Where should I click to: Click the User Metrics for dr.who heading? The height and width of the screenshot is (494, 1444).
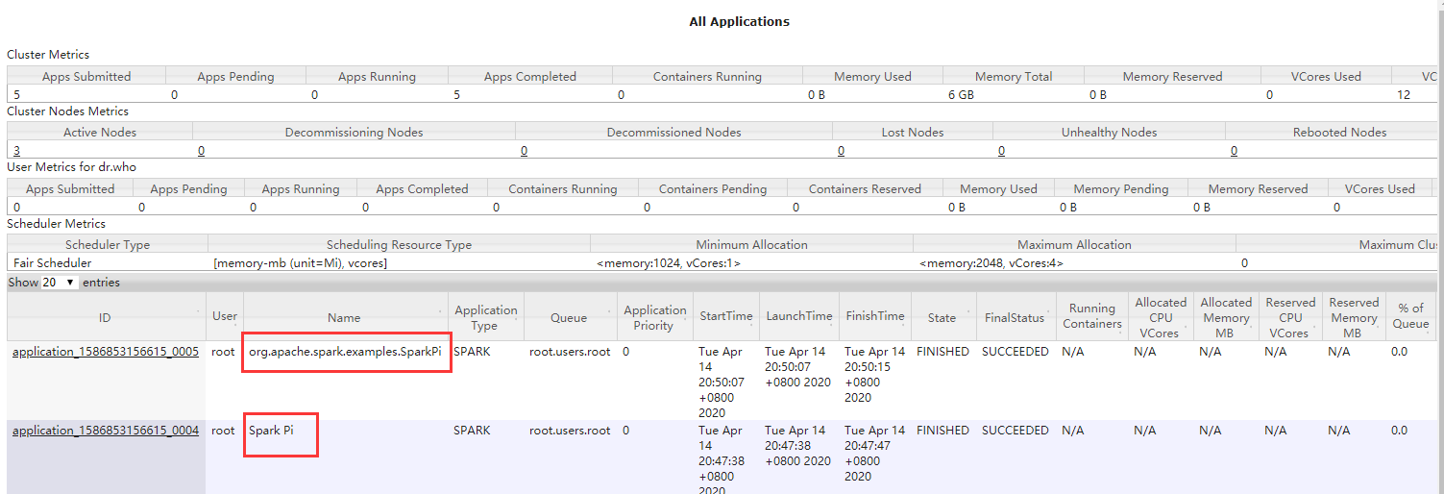pyautogui.click(x=71, y=166)
